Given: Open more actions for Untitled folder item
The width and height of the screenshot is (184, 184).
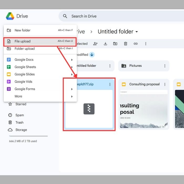Looking at the screenshot, I should click(x=110, y=66).
